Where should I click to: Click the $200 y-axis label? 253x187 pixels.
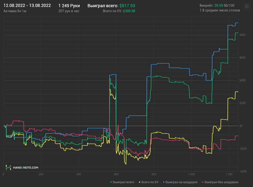[x=243, y=103]
